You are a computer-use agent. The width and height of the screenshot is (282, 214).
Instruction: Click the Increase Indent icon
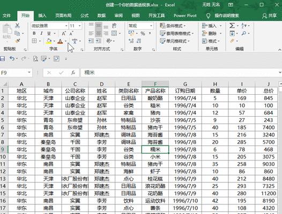pyautogui.click(x=99, y=41)
